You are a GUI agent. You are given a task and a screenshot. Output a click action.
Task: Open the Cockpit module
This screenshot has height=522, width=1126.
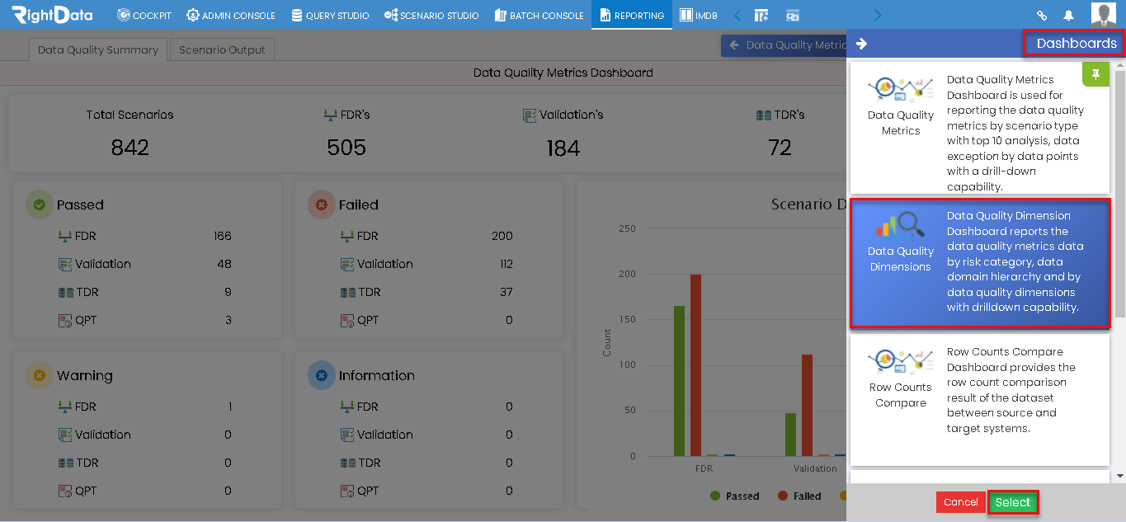(144, 15)
